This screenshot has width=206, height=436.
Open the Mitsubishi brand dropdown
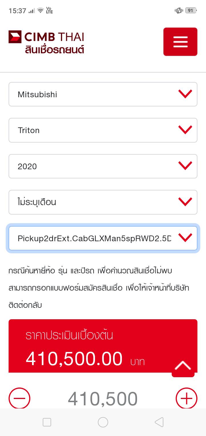103,94
